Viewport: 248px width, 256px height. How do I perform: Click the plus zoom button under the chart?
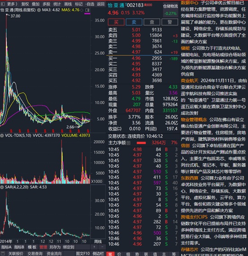tap(94, 247)
